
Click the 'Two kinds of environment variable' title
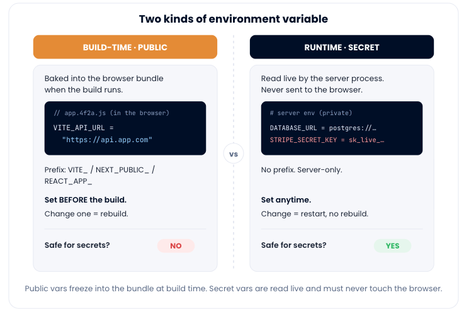234,19
